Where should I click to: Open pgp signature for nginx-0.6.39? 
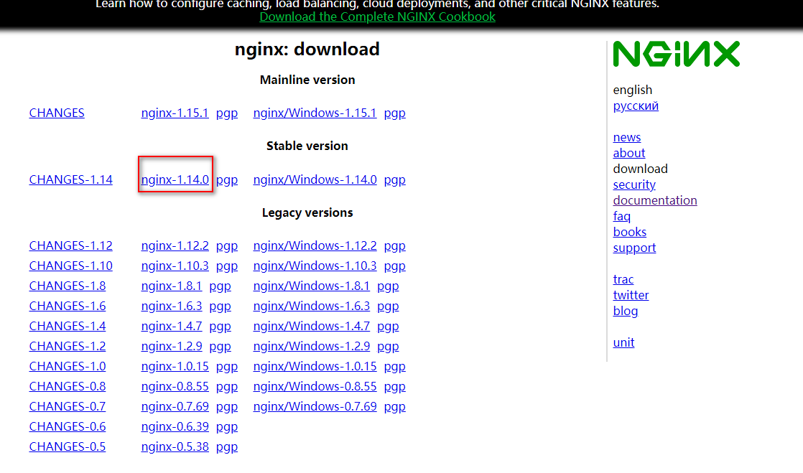(227, 427)
